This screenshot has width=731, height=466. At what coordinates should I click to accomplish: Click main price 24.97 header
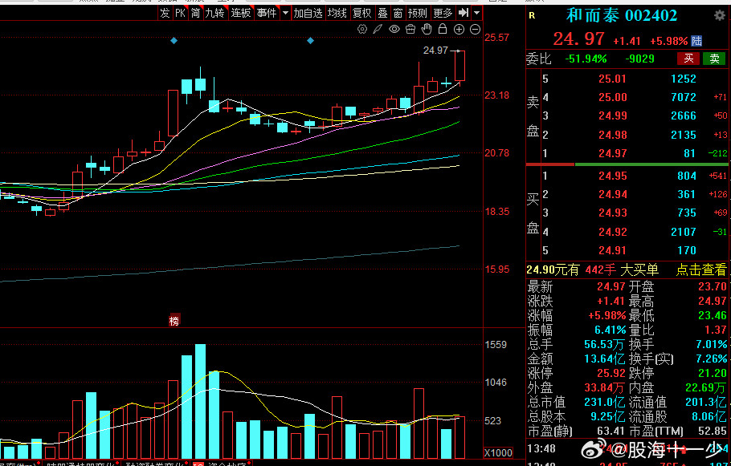click(578, 39)
